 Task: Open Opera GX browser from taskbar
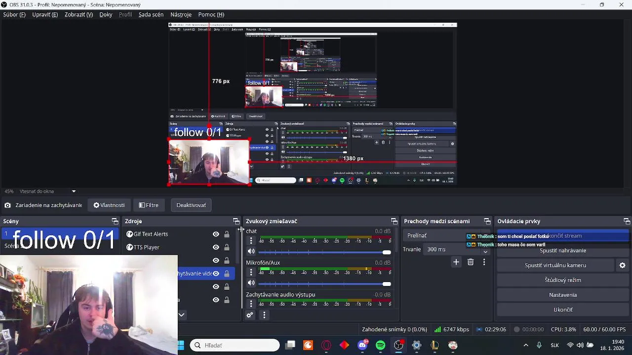coord(326,345)
